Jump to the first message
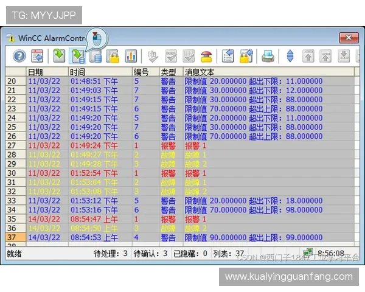 click(x=308, y=56)
